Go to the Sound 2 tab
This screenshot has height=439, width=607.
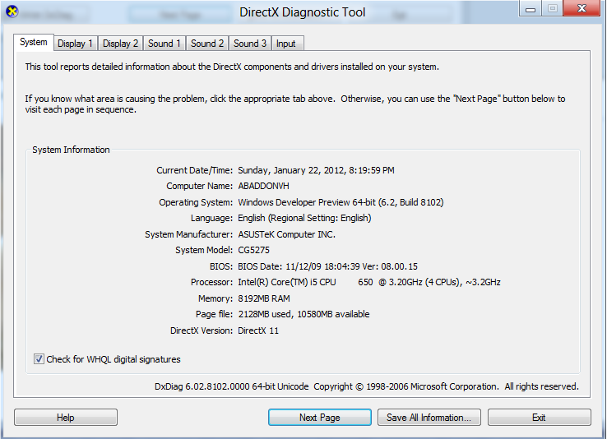(x=207, y=44)
